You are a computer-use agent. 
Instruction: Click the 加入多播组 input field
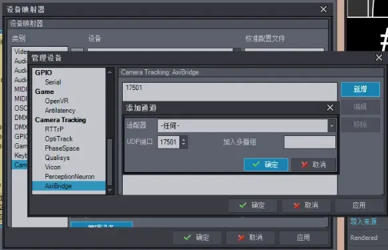[x=310, y=142]
